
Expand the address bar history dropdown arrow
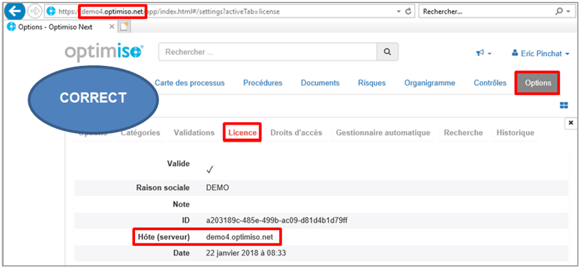[x=398, y=12]
